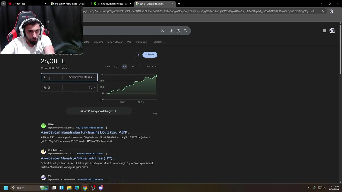
Task: Click the İmtina disclaimer link
Action: 64,69
